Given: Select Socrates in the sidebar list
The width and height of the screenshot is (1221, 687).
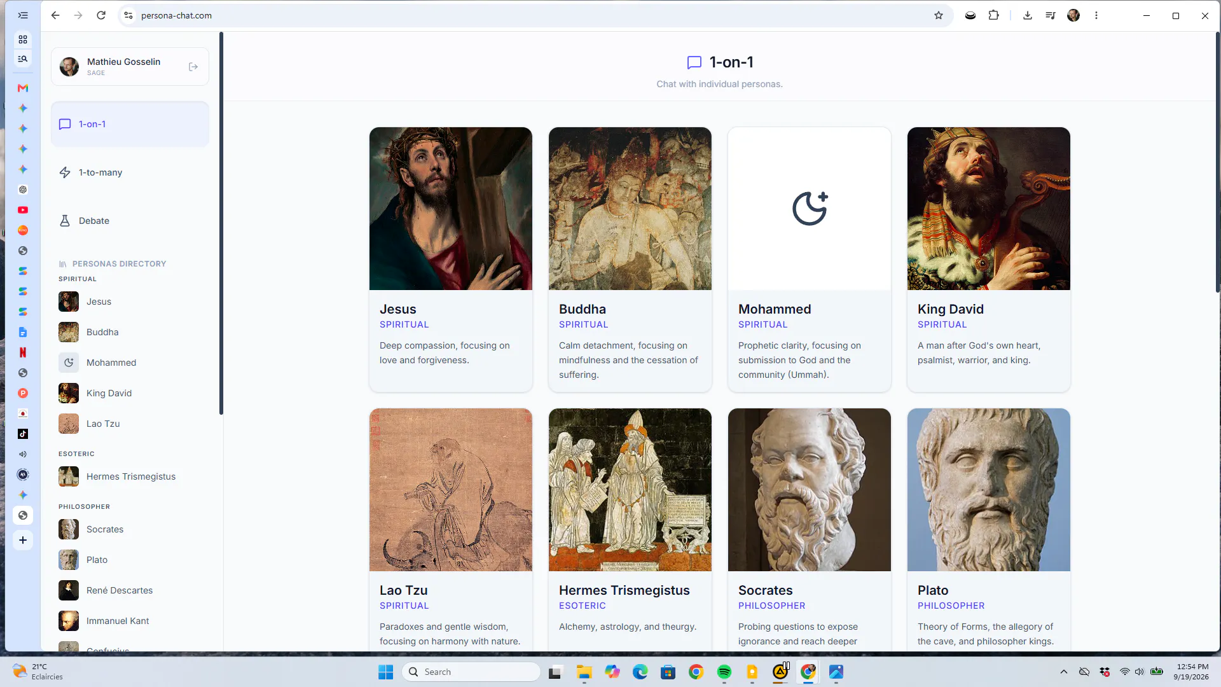Looking at the screenshot, I should (x=130, y=529).
